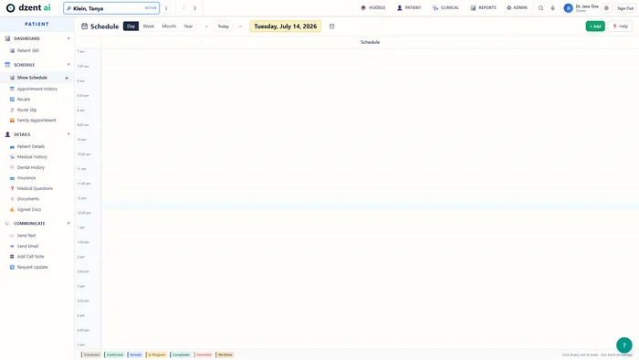639x360 pixels.
Task: Click the Today button
Action: 224,26
